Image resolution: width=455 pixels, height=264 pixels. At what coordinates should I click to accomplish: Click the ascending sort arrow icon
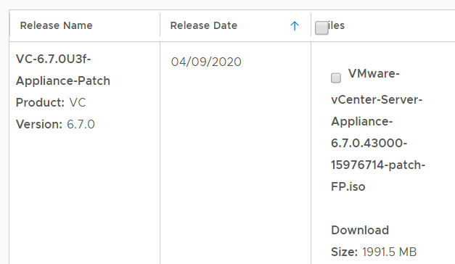click(295, 26)
